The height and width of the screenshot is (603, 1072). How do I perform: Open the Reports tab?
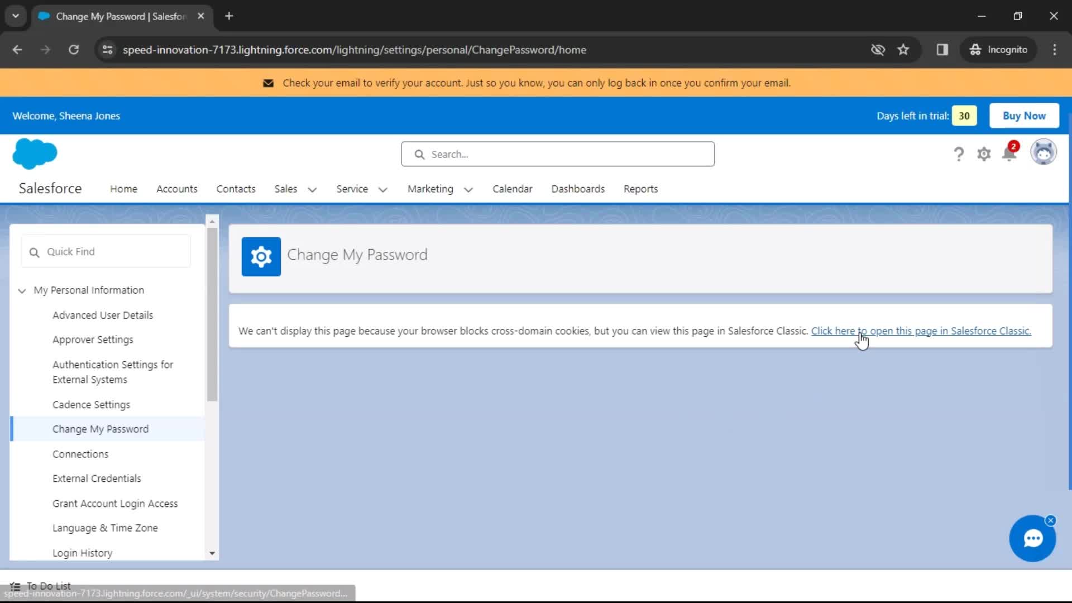point(640,189)
